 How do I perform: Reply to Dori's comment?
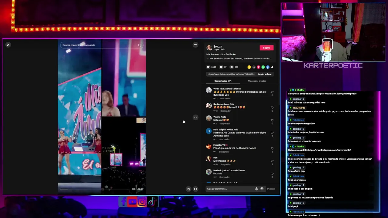[226, 165]
